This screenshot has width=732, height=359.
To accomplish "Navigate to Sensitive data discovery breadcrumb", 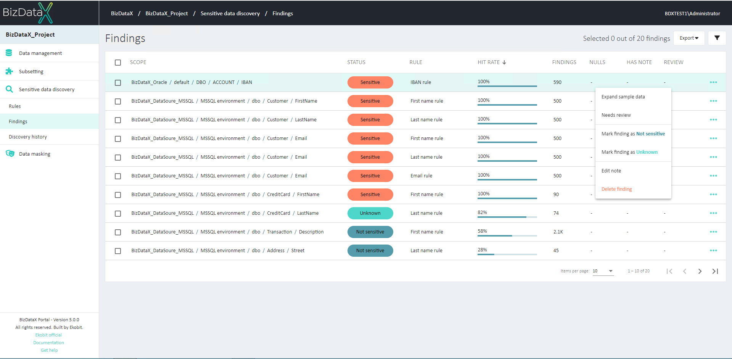I will 230,13.
